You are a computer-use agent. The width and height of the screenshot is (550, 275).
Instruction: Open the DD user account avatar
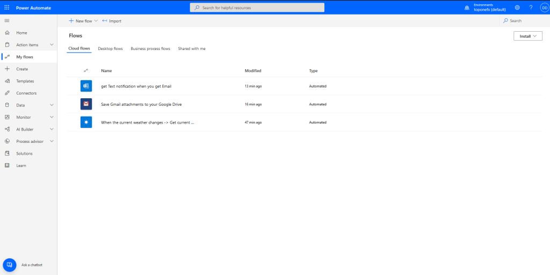pos(544,8)
